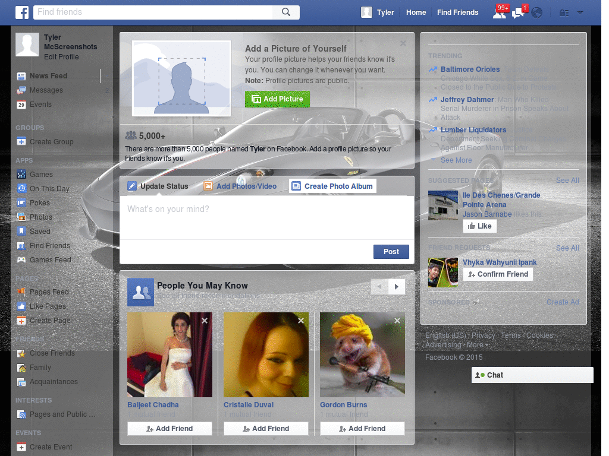Open Lumber Liquidators trending topic
Image resolution: width=609 pixels, height=456 pixels.
pyautogui.click(x=473, y=130)
